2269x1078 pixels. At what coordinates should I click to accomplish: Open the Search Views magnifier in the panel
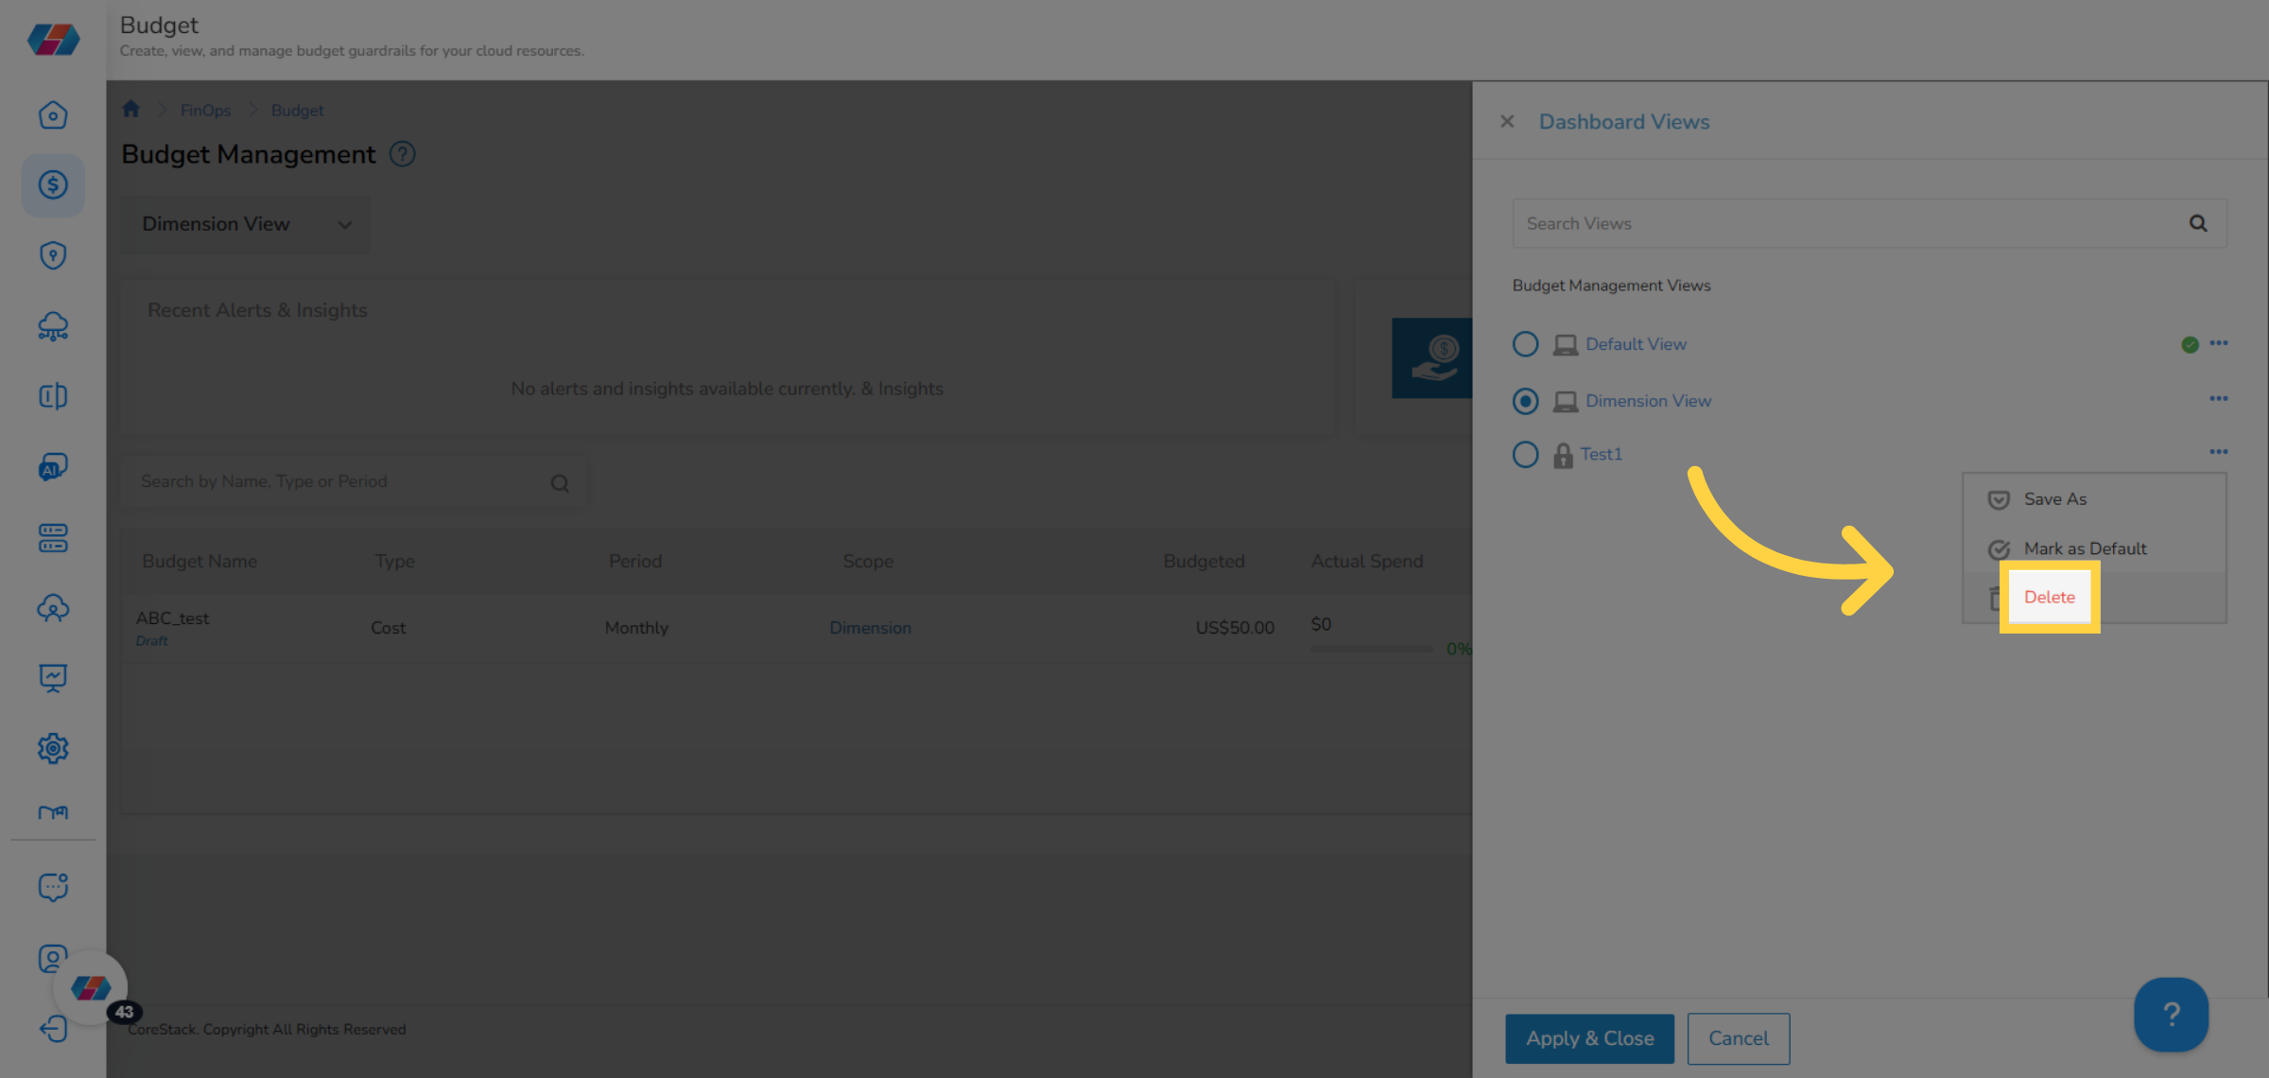coord(2197,223)
